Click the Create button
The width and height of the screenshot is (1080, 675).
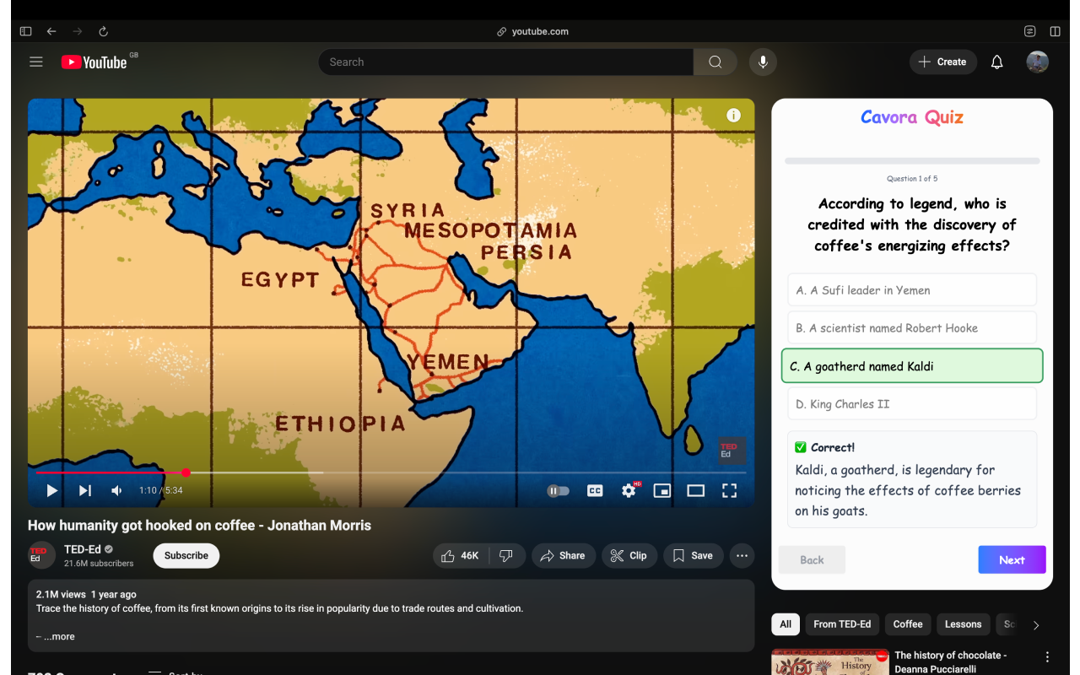tap(942, 62)
